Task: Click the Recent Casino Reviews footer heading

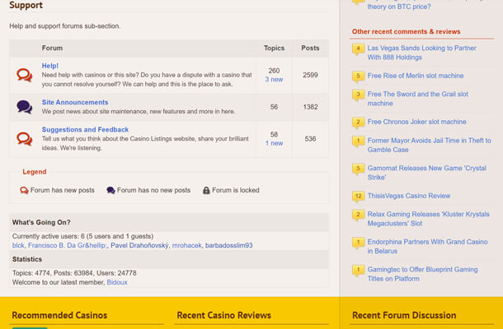Action: (x=224, y=315)
